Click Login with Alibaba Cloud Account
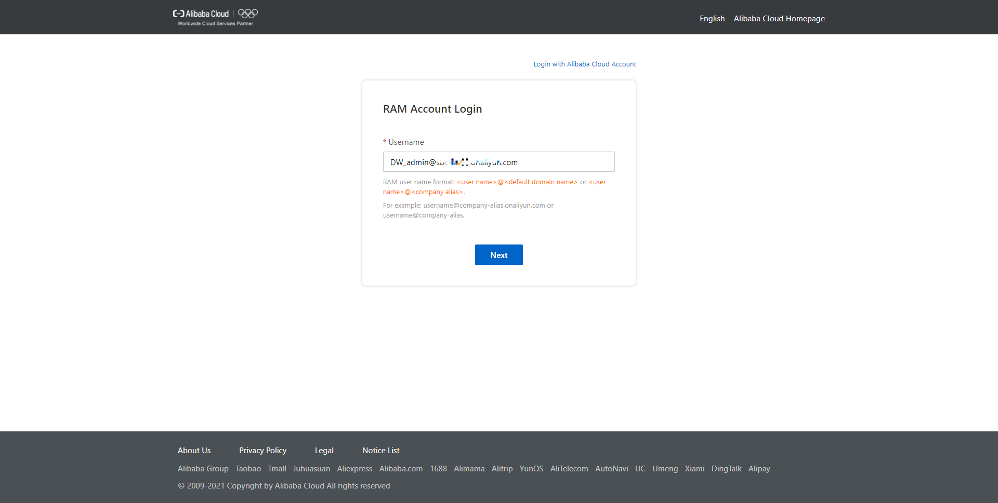 pos(585,64)
